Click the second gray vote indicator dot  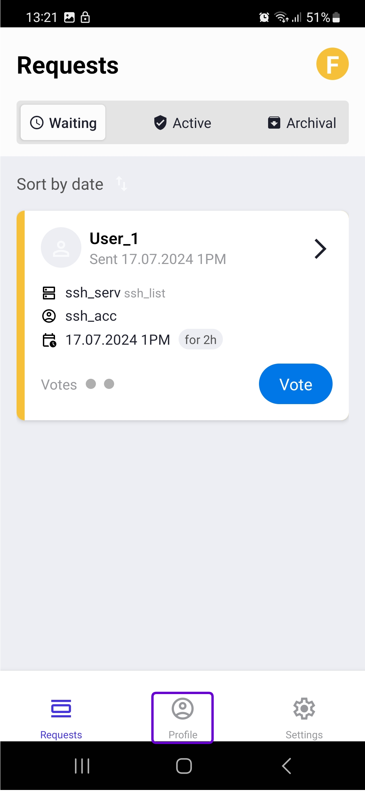tap(109, 384)
